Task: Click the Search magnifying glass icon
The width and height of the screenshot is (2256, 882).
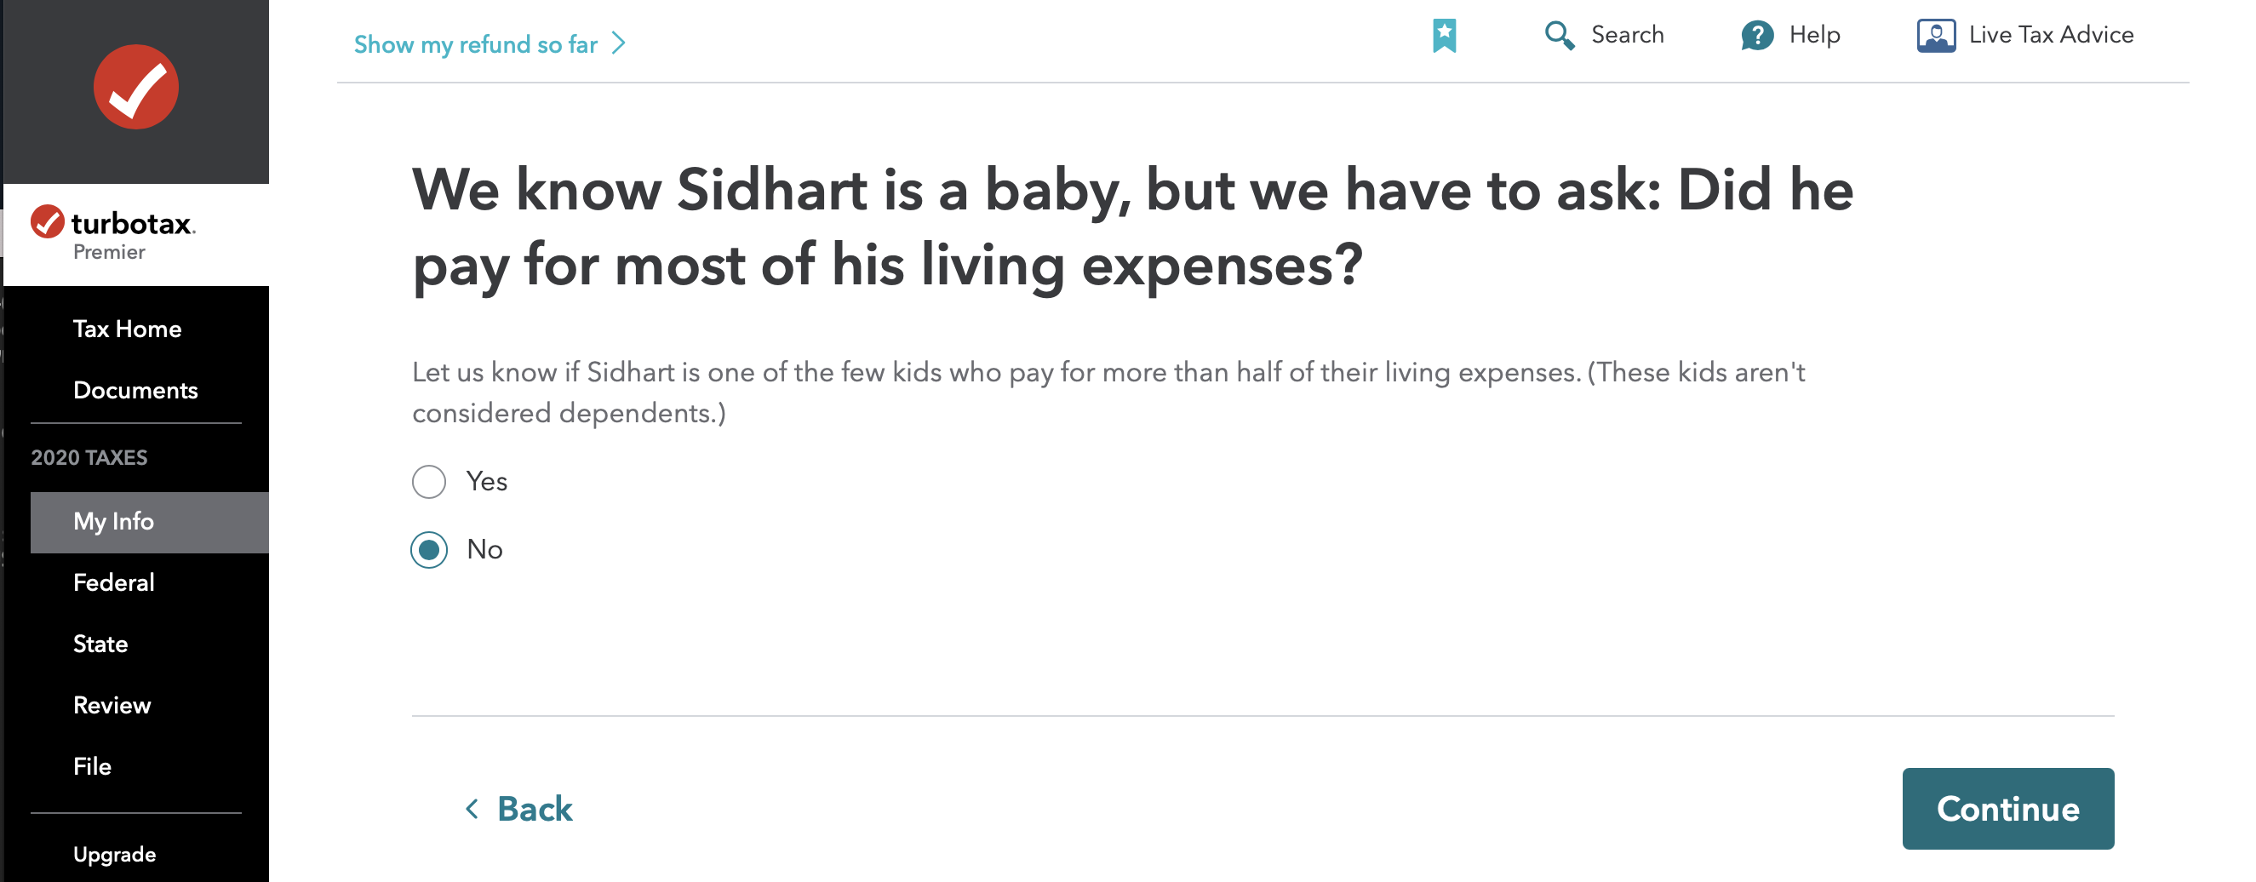Action: [x=1559, y=36]
